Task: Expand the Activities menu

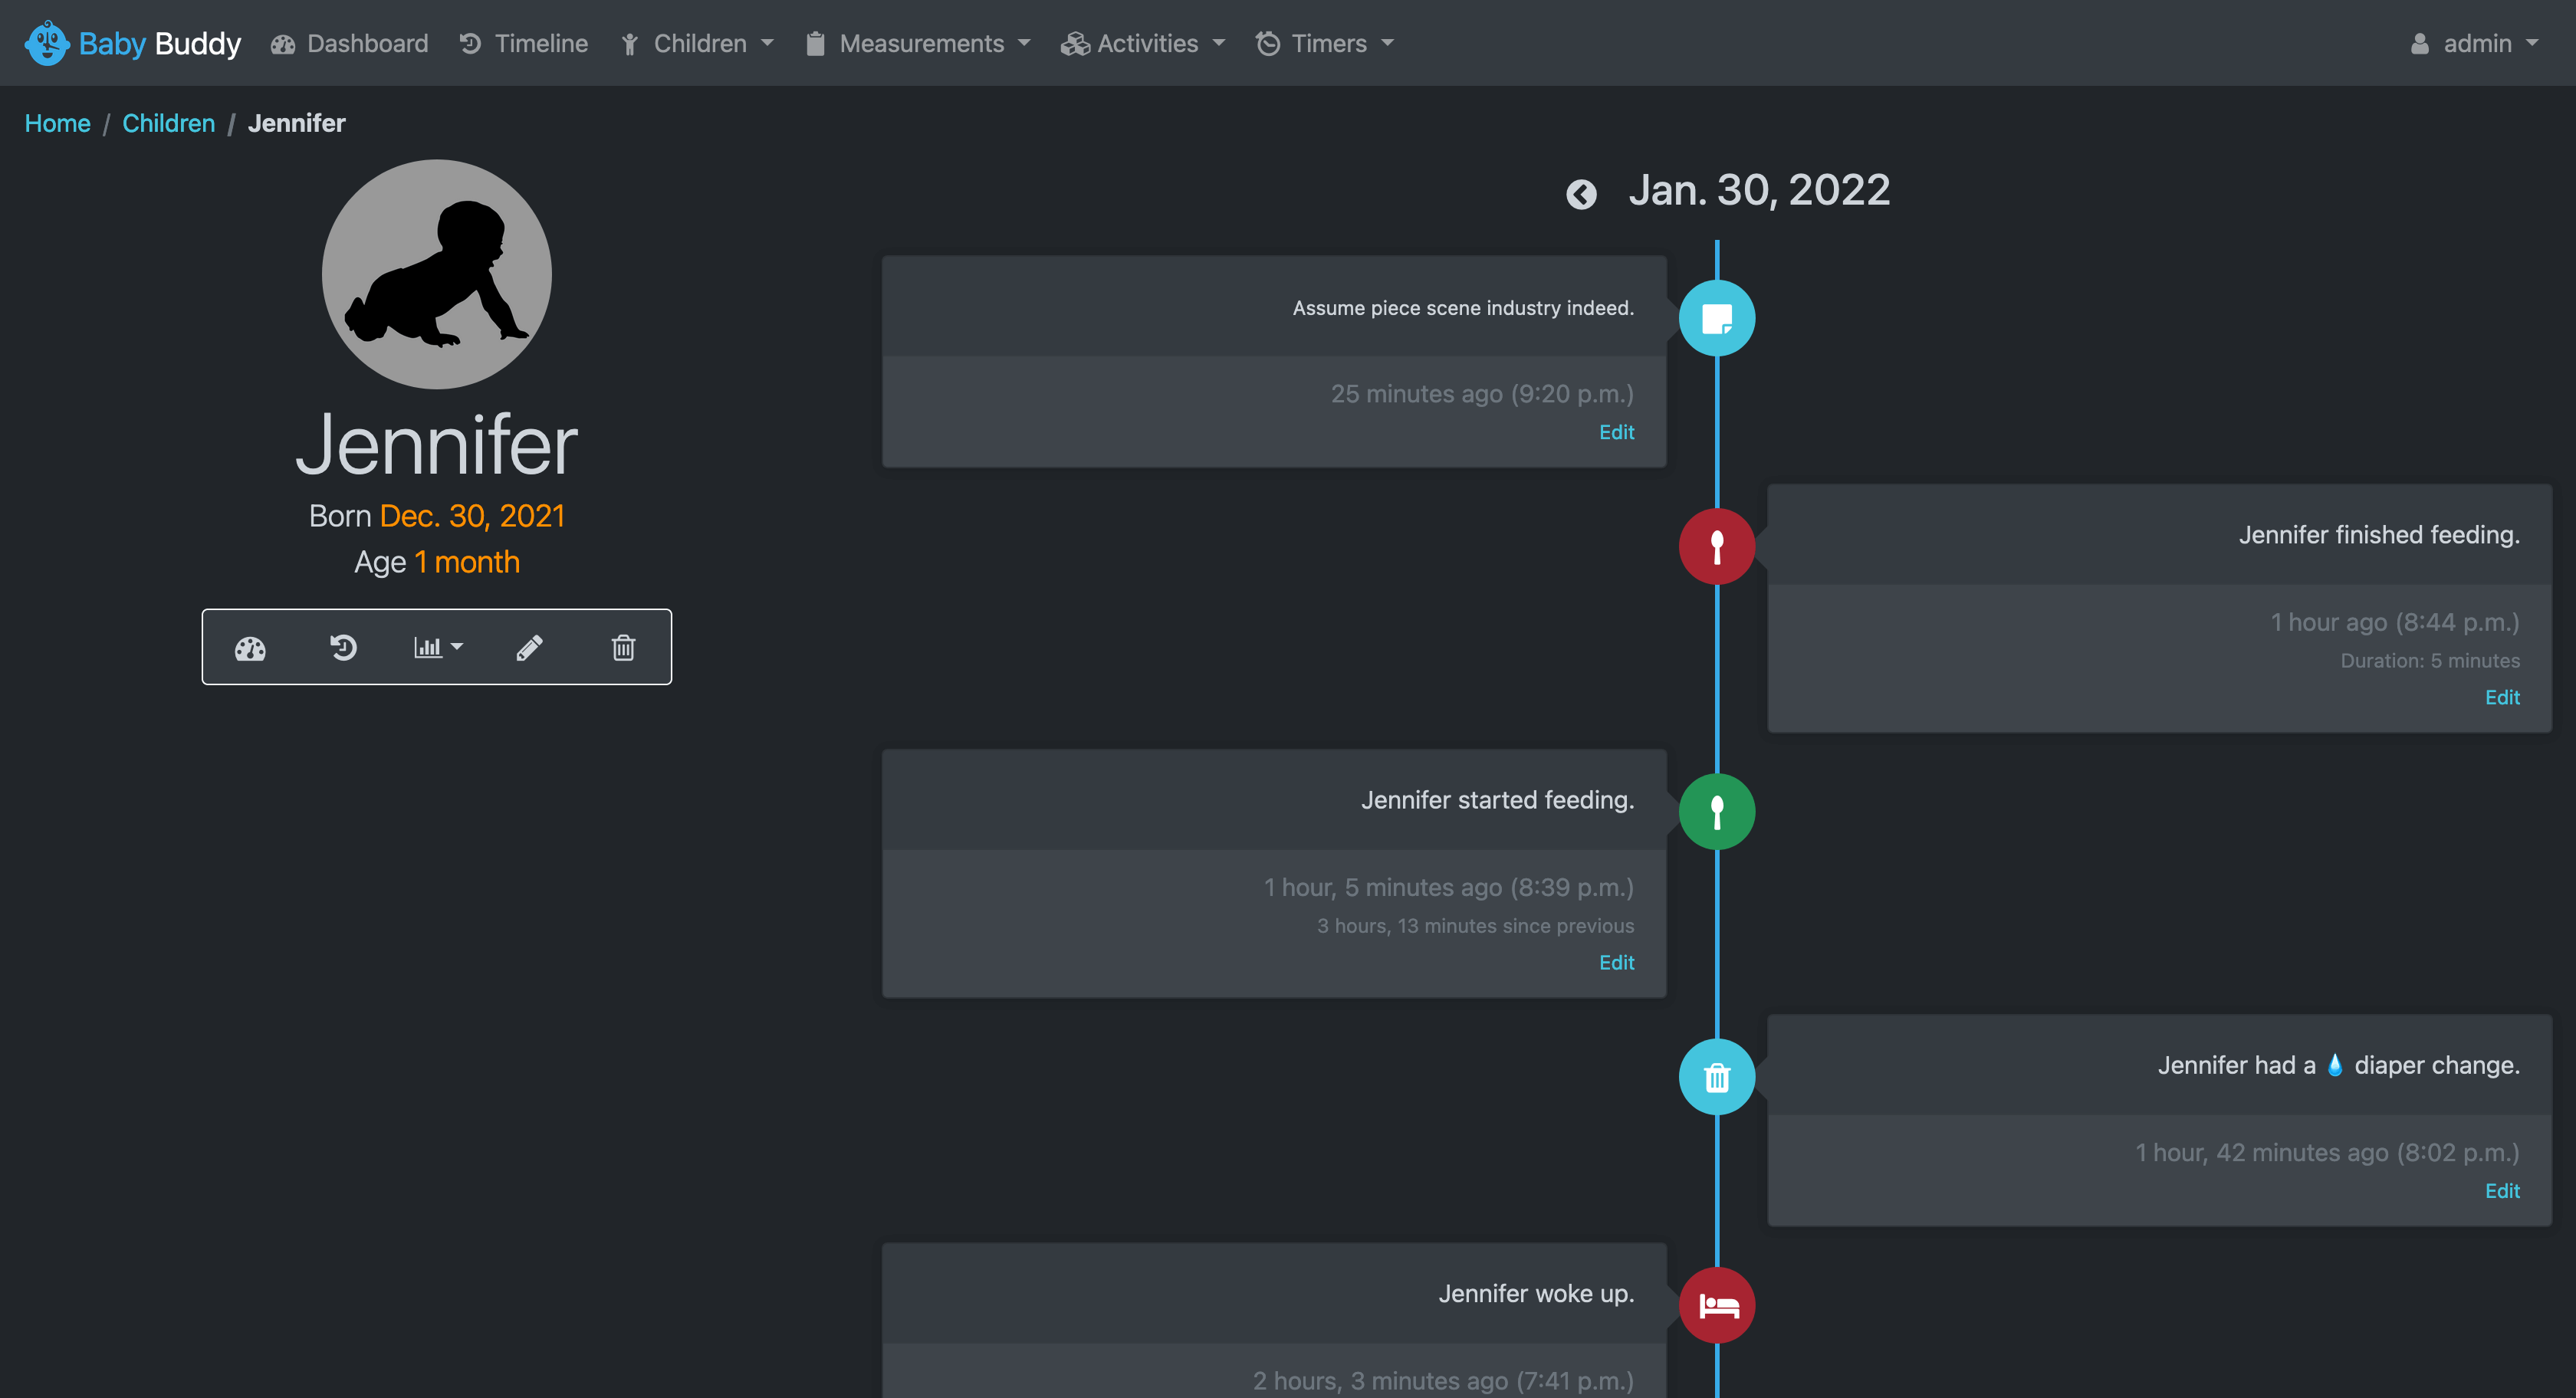Action: [x=1143, y=43]
